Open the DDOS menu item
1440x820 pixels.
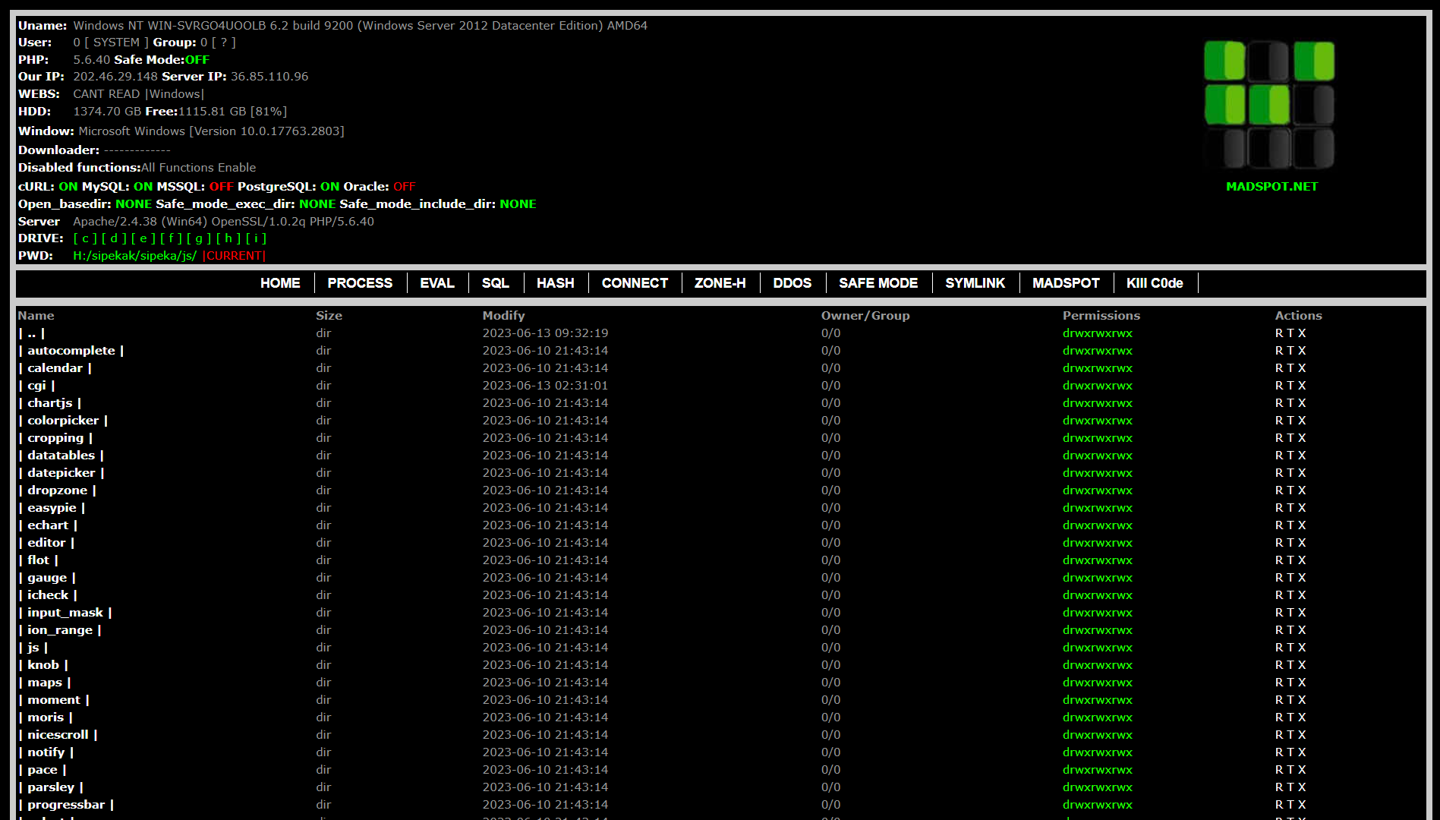[x=792, y=283]
